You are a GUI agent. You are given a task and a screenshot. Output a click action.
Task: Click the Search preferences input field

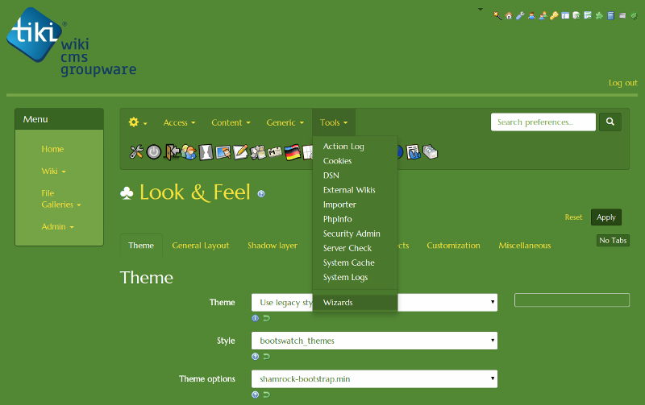tap(543, 122)
